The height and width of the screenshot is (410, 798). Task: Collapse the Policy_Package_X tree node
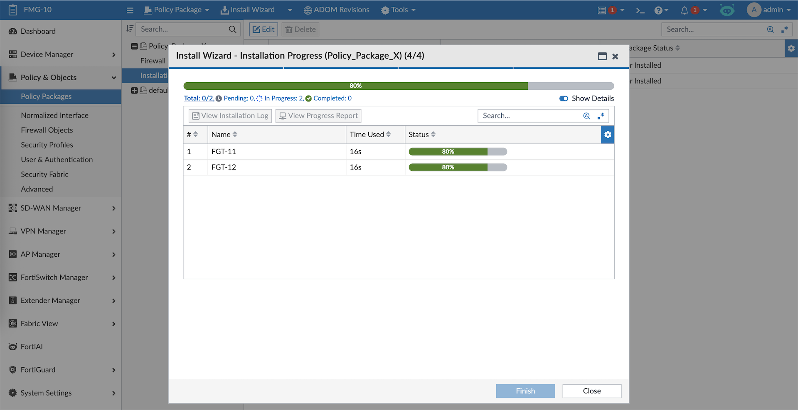point(134,46)
